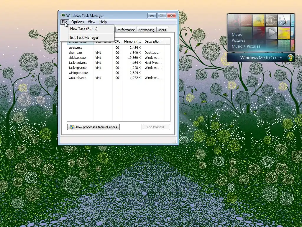Screen dimensions: 302x227
Task: Click the Windows orb logo on Media Center gadget
Action: [290, 58]
